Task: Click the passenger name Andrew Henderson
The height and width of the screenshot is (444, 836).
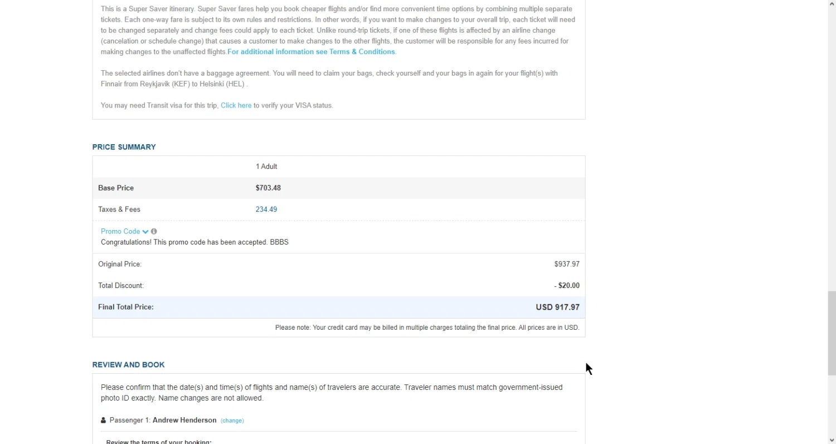Action: point(184,420)
